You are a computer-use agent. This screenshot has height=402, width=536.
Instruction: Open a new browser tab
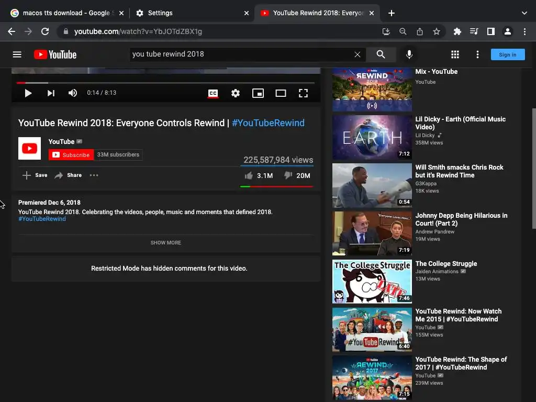(392, 13)
